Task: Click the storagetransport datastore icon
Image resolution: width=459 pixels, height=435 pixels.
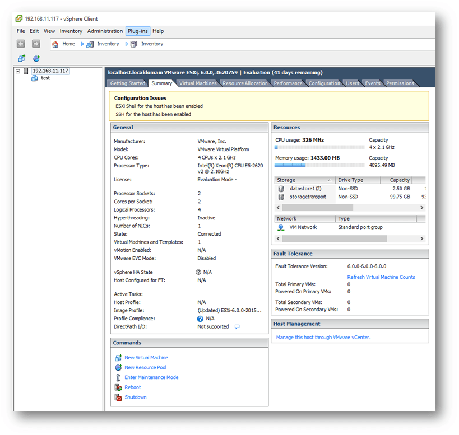Action: pos(281,197)
